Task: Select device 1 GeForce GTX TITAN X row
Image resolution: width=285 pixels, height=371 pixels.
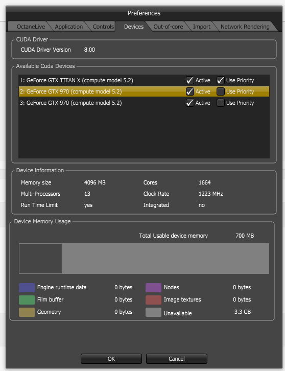Action: tap(144, 80)
